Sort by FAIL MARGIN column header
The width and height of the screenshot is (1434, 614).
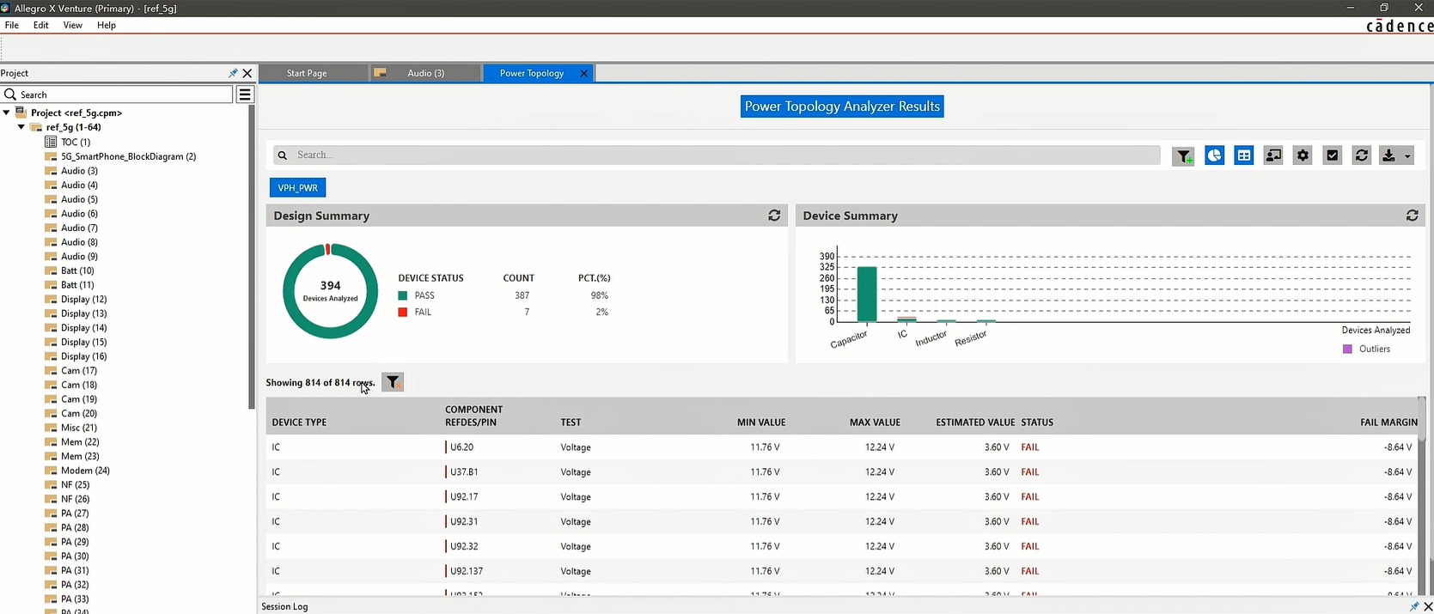pos(1388,423)
